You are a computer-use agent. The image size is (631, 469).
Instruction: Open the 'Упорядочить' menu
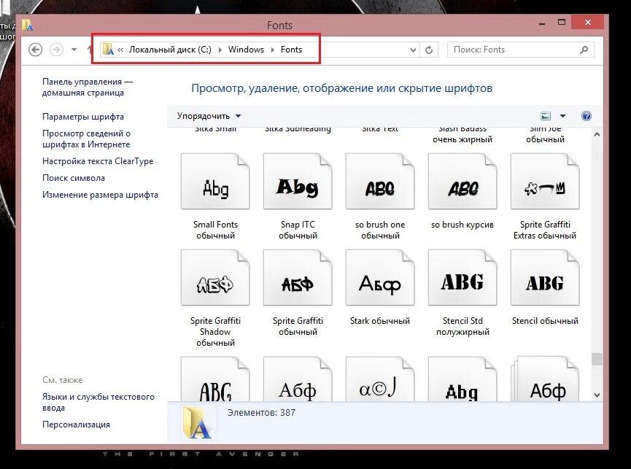[209, 116]
